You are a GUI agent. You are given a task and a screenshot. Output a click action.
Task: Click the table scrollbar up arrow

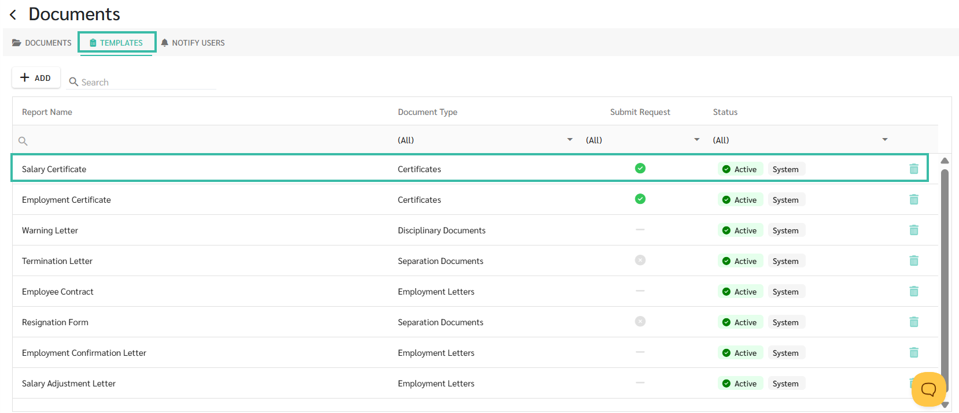pyautogui.click(x=945, y=161)
